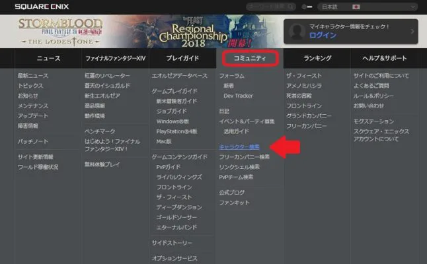This screenshot has width=427, height=264.
Task: Select 商品情報 link
Action: 95,106
